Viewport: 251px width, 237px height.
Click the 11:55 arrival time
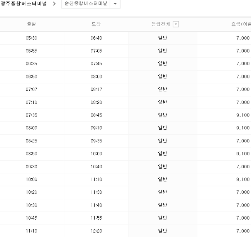coord(97,218)
